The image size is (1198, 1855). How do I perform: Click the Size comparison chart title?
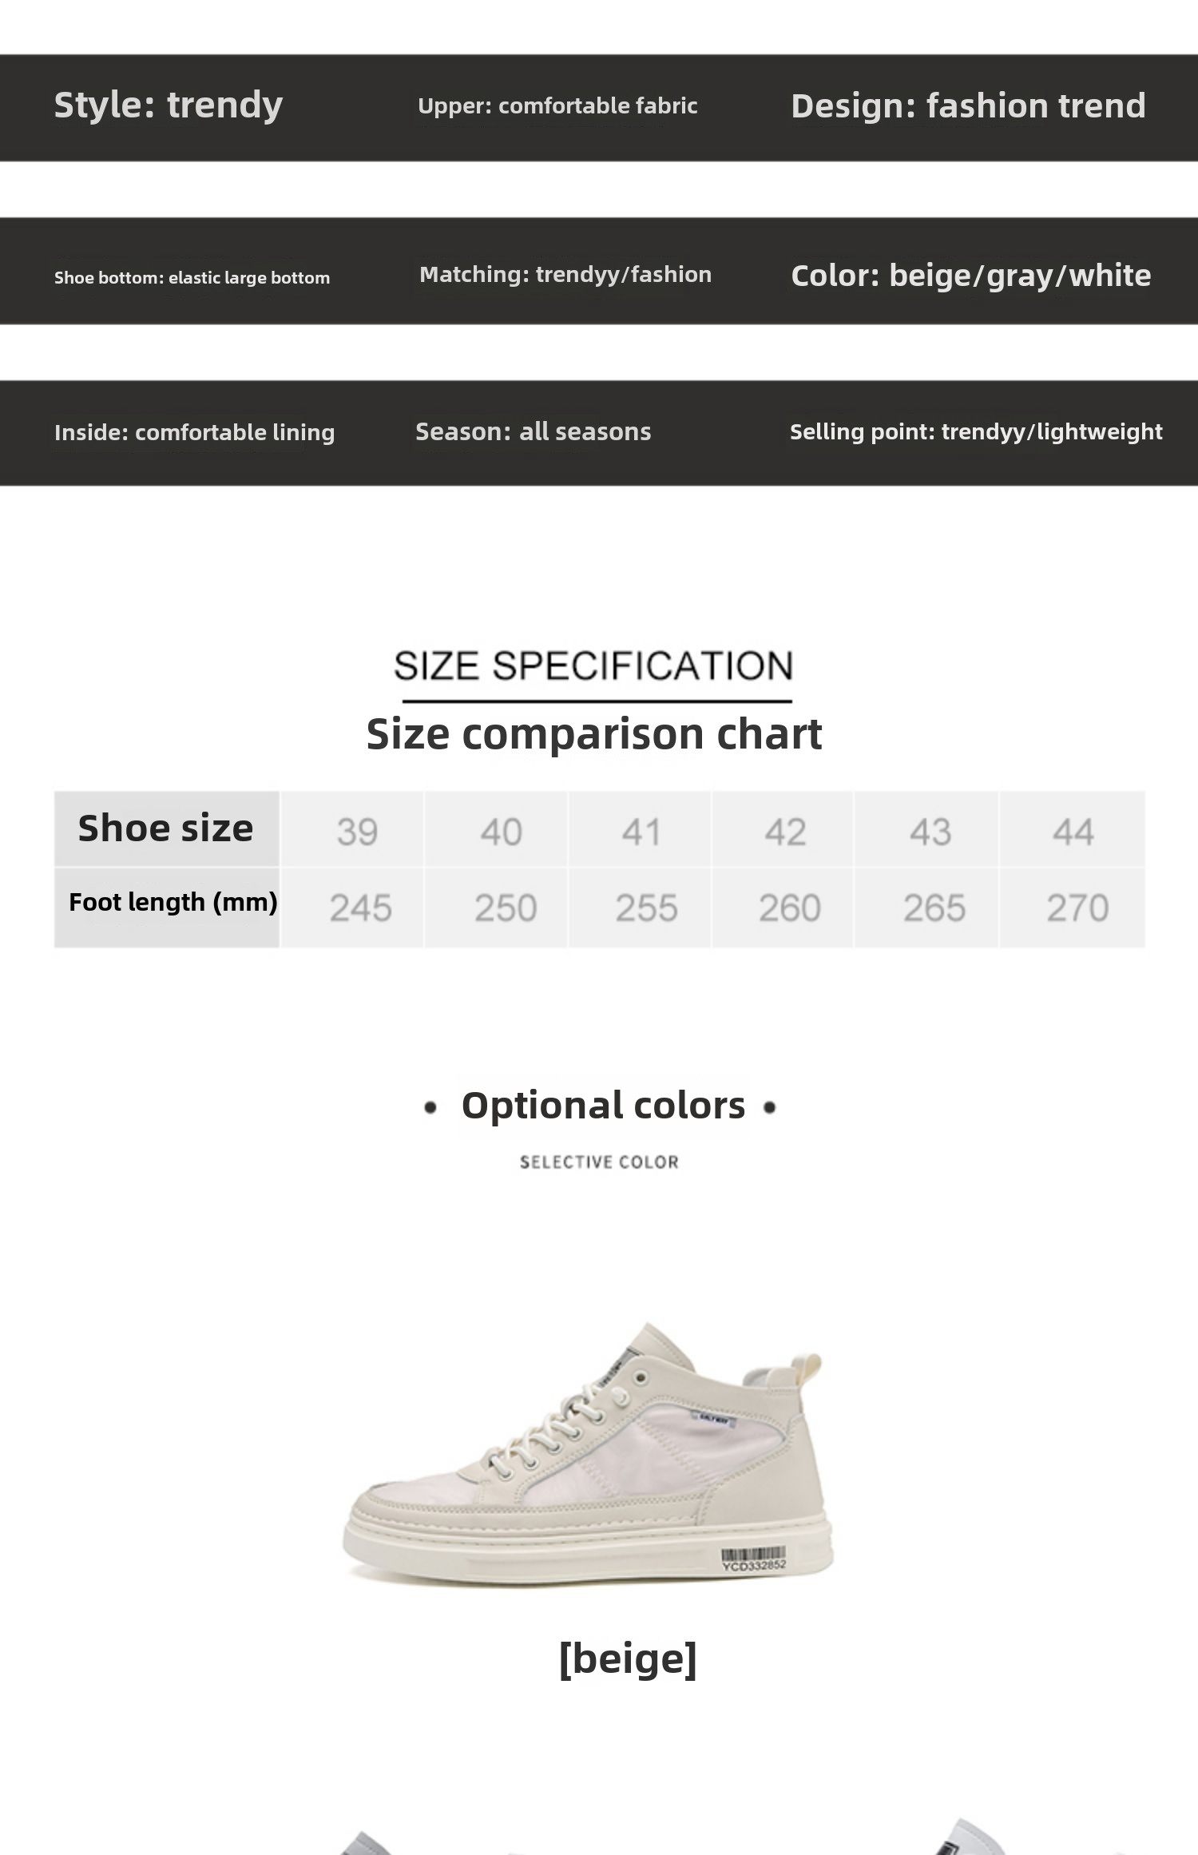tap(593, 733)
